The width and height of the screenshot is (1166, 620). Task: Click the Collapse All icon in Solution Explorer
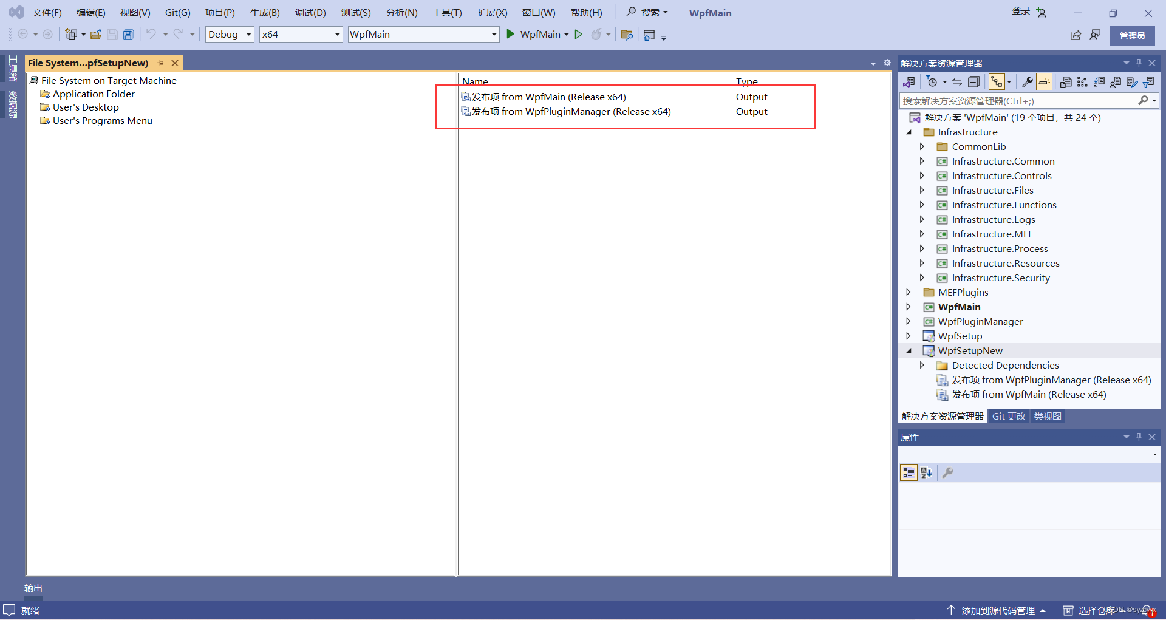973,82
